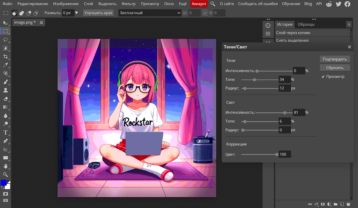The width and height of the screenshot is (358, 208).
Task: Click the search magnifier in menu bar
Action: (213, 4)
